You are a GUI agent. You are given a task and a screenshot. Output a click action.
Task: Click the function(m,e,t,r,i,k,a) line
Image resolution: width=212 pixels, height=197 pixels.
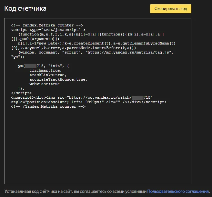pos(91,34)
